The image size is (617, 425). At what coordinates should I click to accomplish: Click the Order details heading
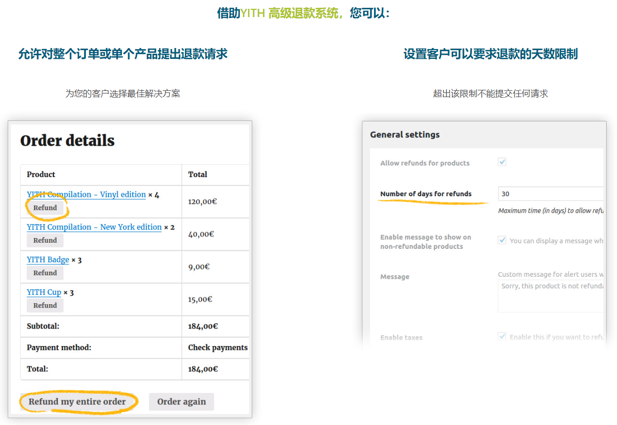coord(67,141)
